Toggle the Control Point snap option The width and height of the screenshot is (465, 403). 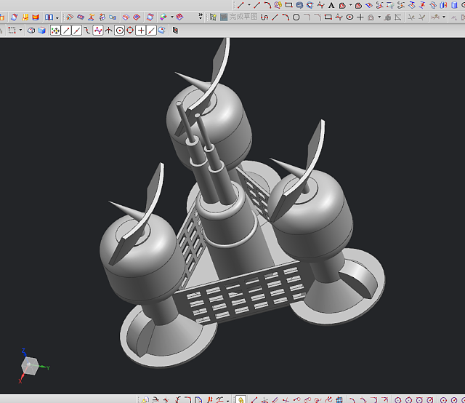pyautogui.click(x=87, y=31)
